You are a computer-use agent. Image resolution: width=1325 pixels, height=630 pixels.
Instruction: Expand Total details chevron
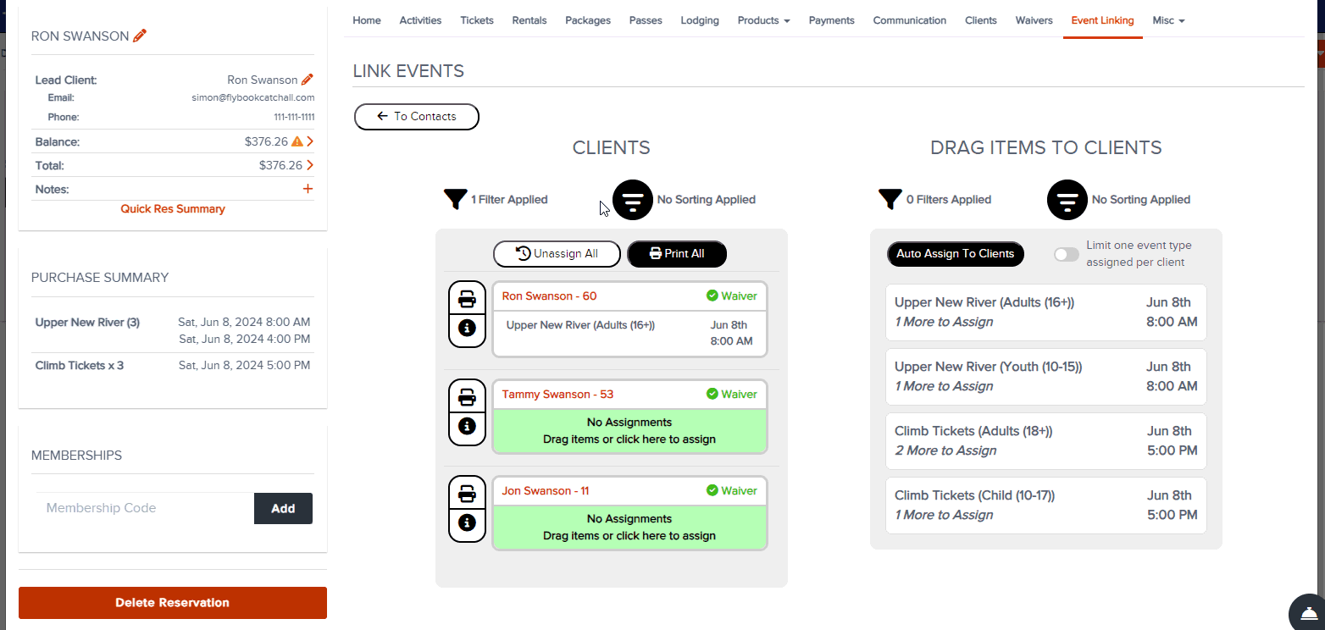[310, 165]
